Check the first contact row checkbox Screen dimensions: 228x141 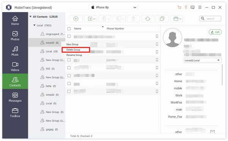[69, 36]
